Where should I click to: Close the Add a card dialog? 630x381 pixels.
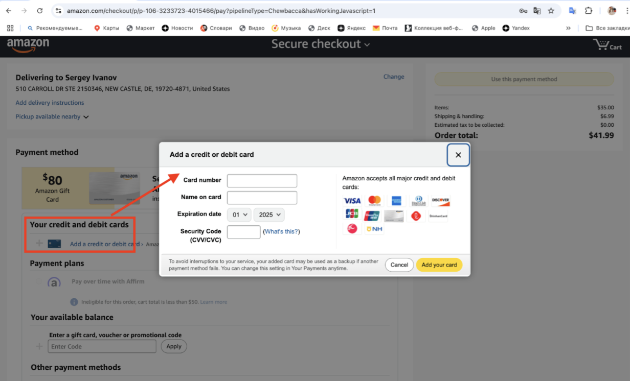point(458,155)
